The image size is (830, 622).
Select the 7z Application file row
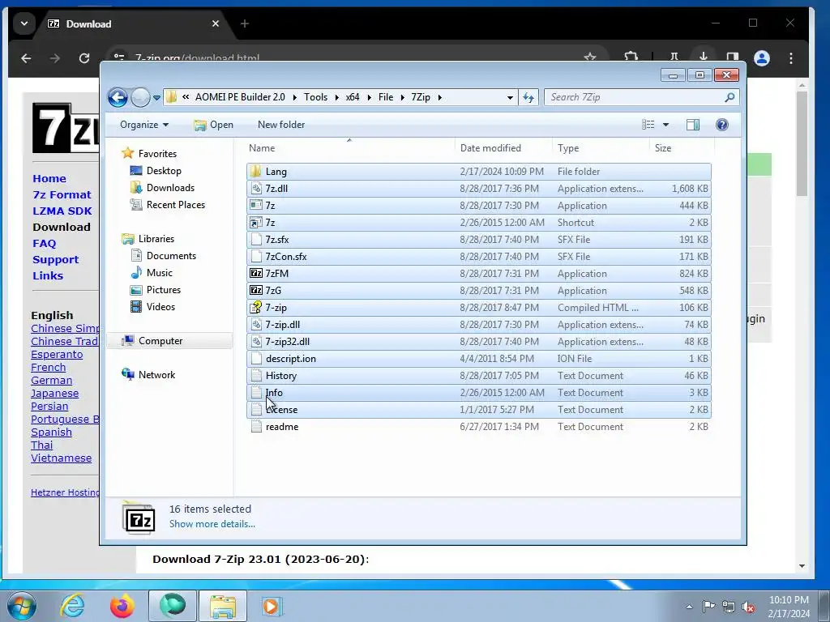pyautogui.click(x=479, y=206)
